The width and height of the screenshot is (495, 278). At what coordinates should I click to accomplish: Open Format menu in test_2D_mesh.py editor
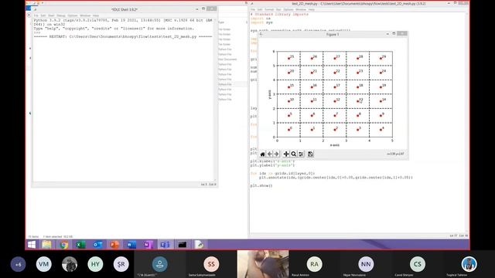(x=269, y=9)
